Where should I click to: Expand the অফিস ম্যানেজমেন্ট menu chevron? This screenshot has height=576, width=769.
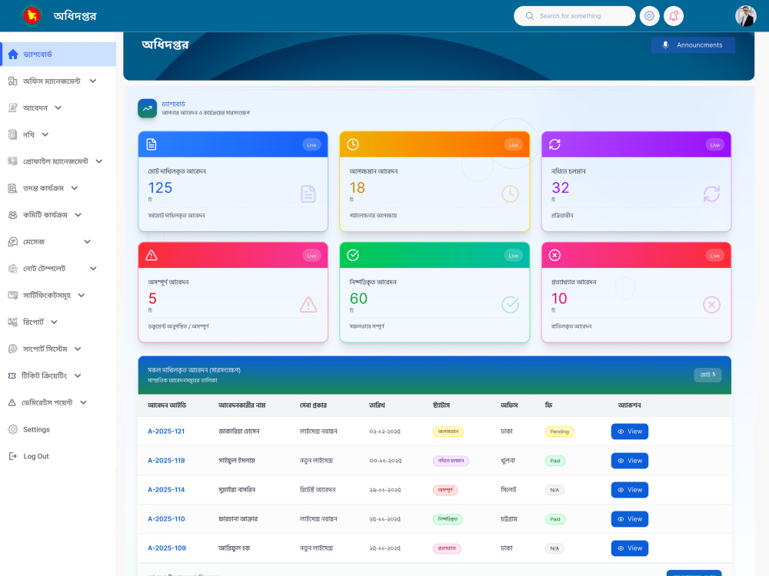93,81
